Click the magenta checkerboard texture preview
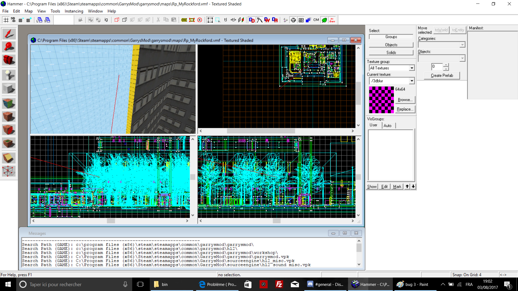Screen dimensions: 518x291 [381, 100]
